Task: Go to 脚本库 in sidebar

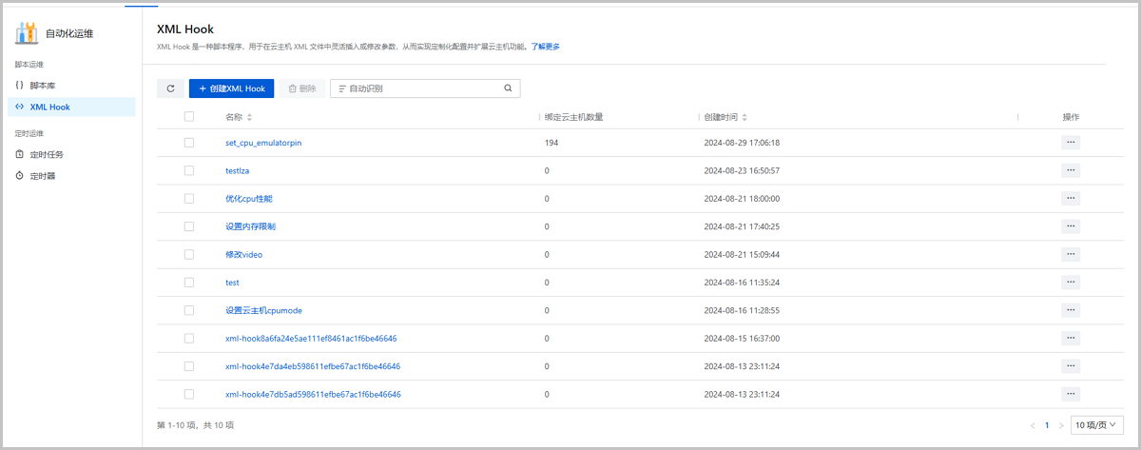Action: pos(43,86)
